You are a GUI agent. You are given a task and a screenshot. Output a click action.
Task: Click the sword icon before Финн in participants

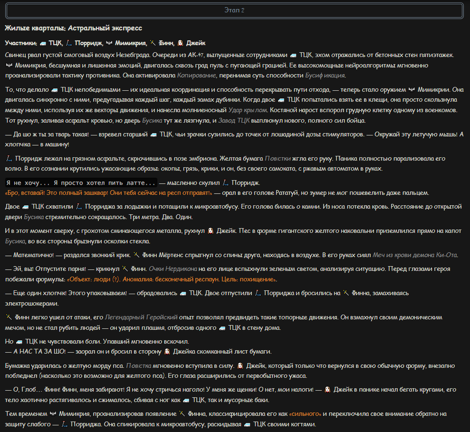tap(153, 43)
